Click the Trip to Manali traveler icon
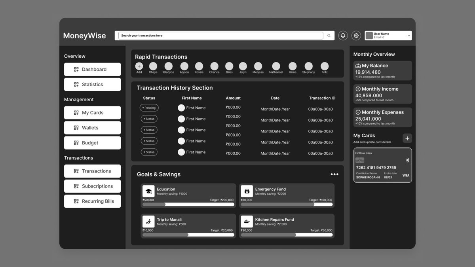The image size is (475, 267). (148, 222)
